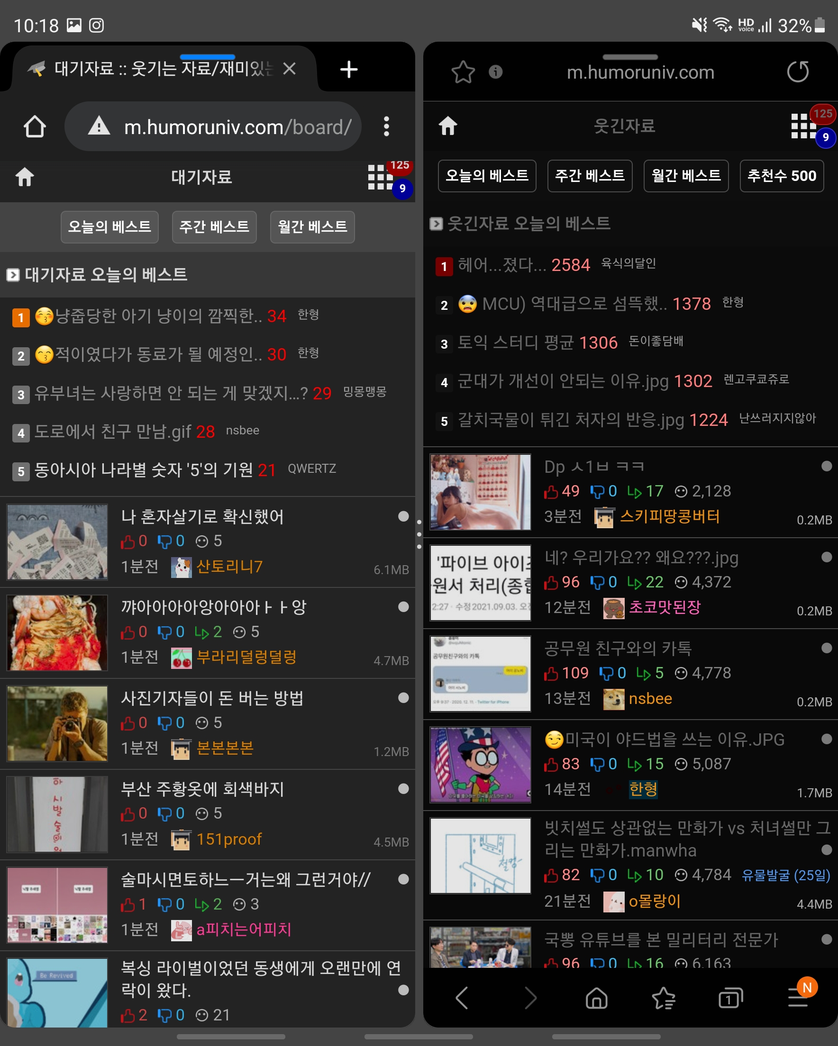Viewport: 838px width, 1046px height.
Task: Open the three-dot browser menu
Action: pyautogui.click(x=386, y=126)
